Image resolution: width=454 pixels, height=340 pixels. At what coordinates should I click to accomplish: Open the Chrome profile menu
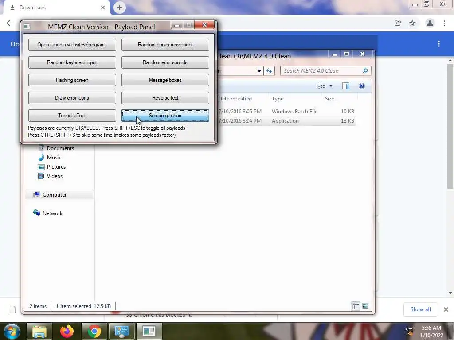click(x=430, y=23)
